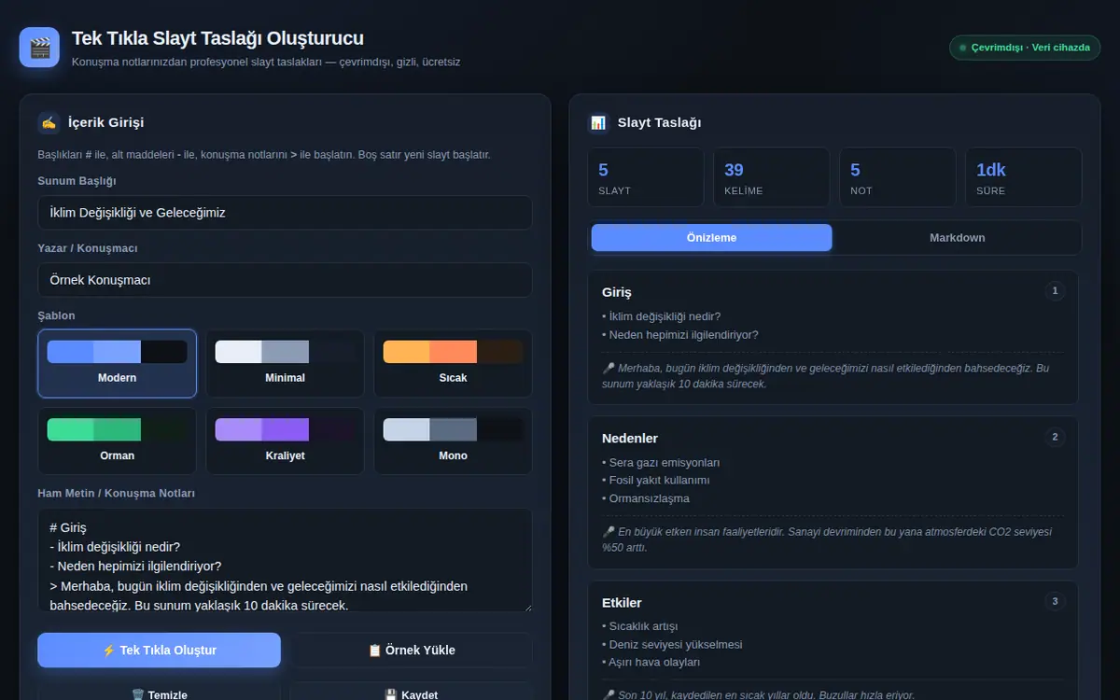Image resolution: width=1120 pixels, height=700 pixels.
Task: Click inside the Ham Metin notes textarea
Action: (286, 560)
